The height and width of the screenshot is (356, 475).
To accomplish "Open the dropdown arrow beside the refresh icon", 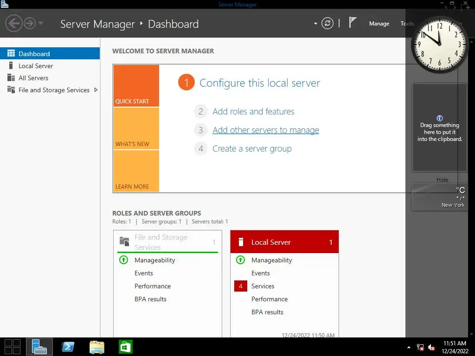I will 315,23.
